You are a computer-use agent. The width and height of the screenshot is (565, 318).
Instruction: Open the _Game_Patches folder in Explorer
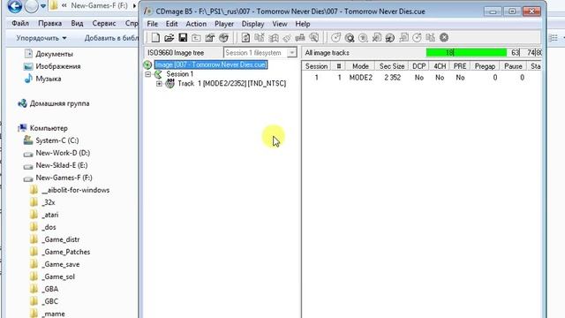click(x=66, y=252)
